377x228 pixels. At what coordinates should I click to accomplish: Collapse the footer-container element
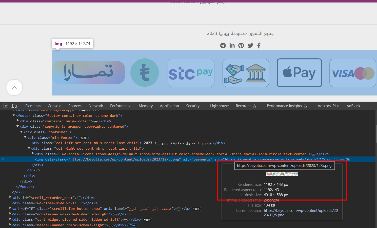[14, 116]
